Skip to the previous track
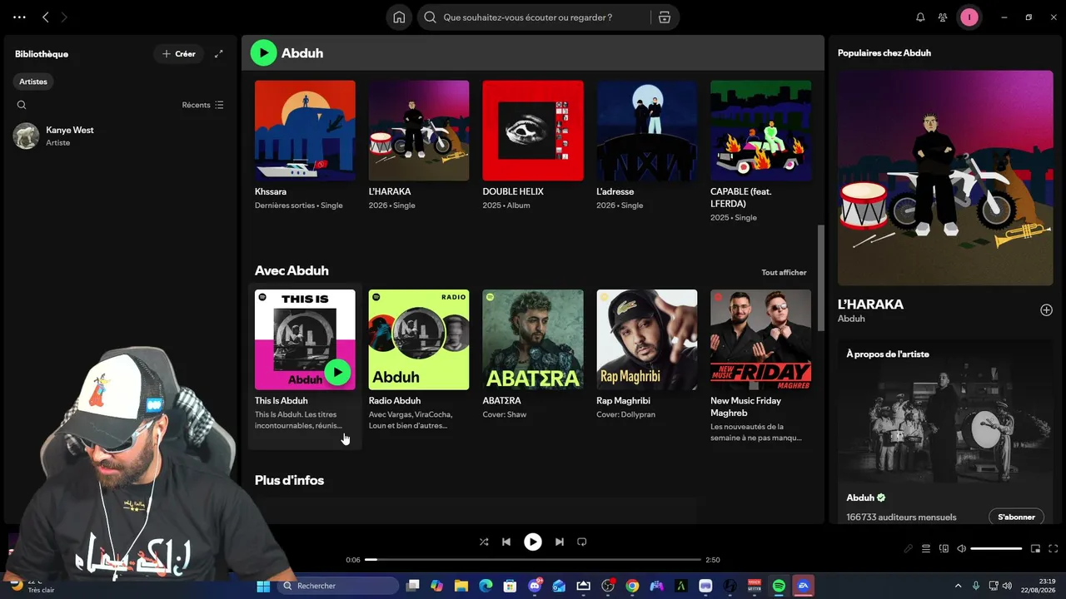The height and width of the screenshot is (599, 1066). (x=506, y=542)
